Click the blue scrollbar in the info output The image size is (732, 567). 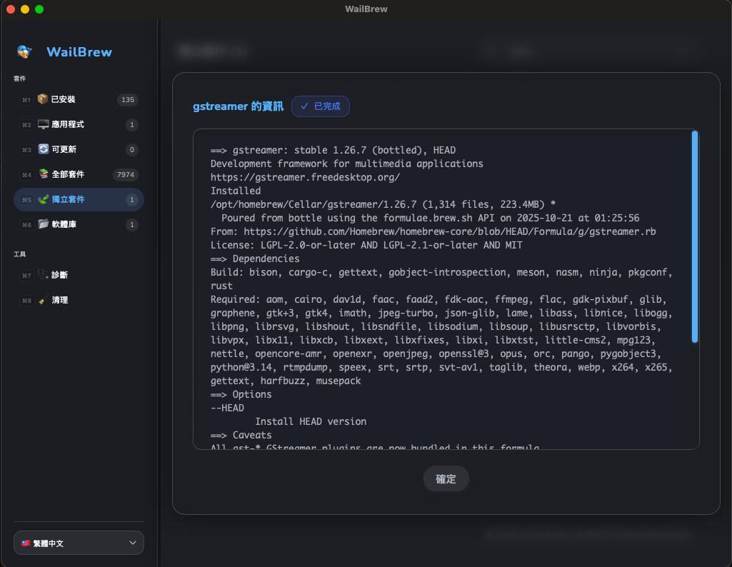click(x=694, y=236)
